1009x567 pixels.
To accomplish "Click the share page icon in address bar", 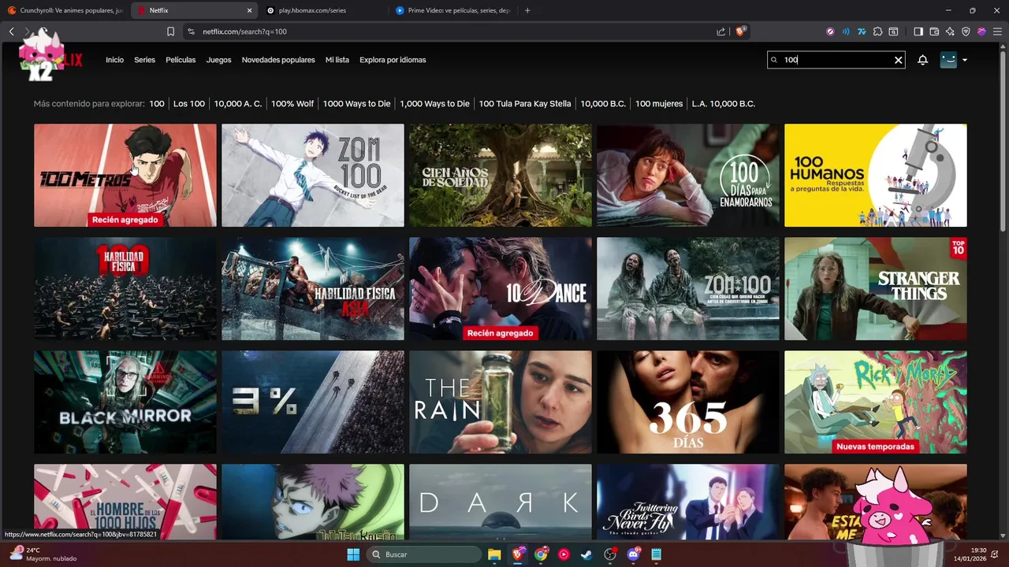I will (720, 31).
